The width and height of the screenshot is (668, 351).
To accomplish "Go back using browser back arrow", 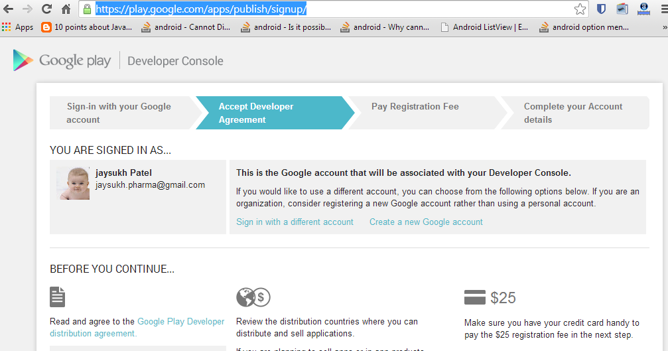I will click(x=8, y=9).
